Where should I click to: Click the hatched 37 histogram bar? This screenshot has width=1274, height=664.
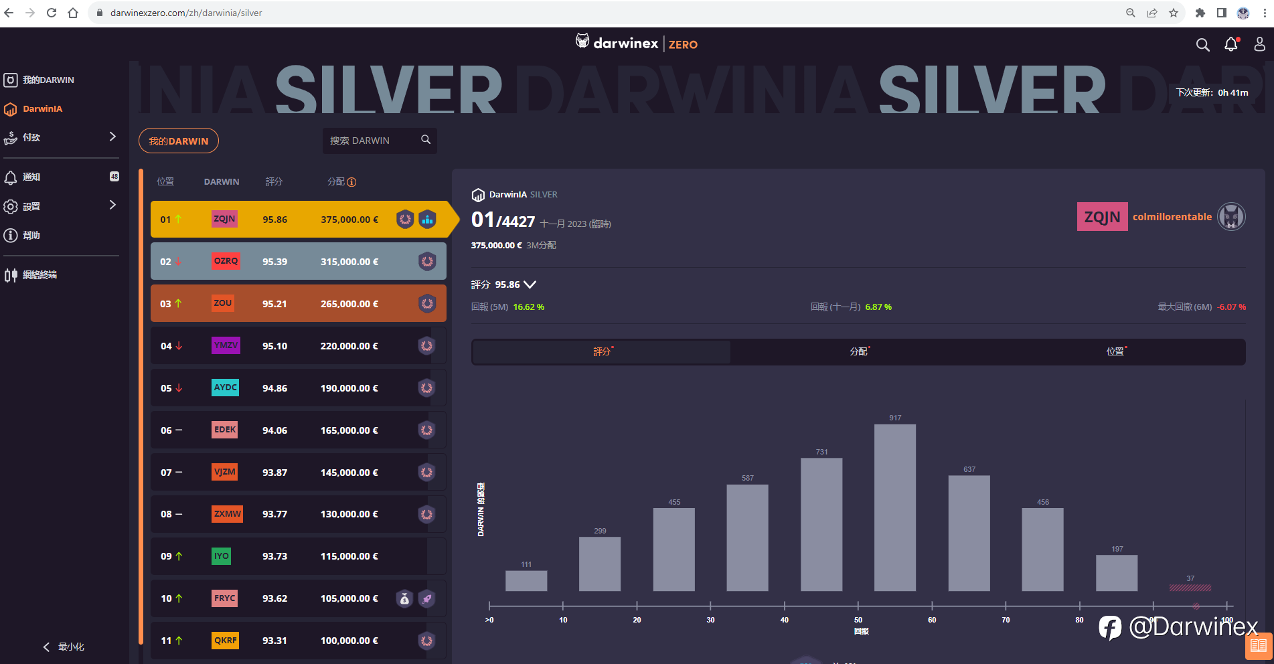click(x=1190, y=588)
